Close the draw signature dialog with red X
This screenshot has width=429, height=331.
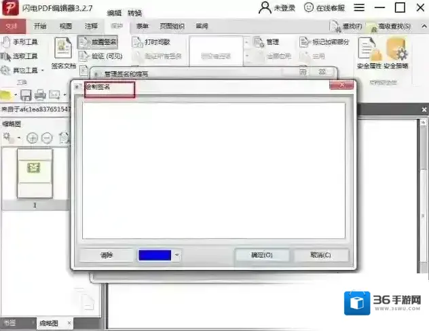click(x=341, y=85)
